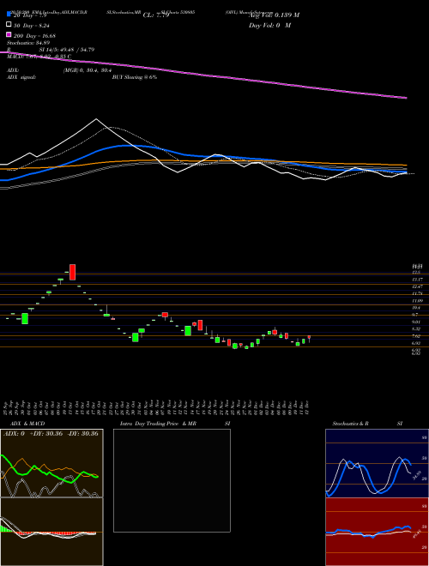
Task: Click the blue 20 Day legend swatch
Action: pyautogui.click(x=9, y=15)
